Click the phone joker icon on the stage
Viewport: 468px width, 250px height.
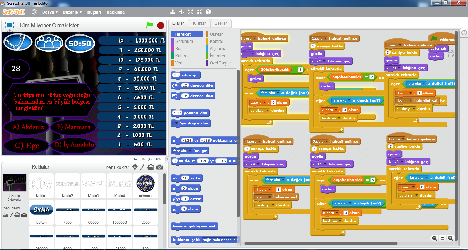(18, 43)
